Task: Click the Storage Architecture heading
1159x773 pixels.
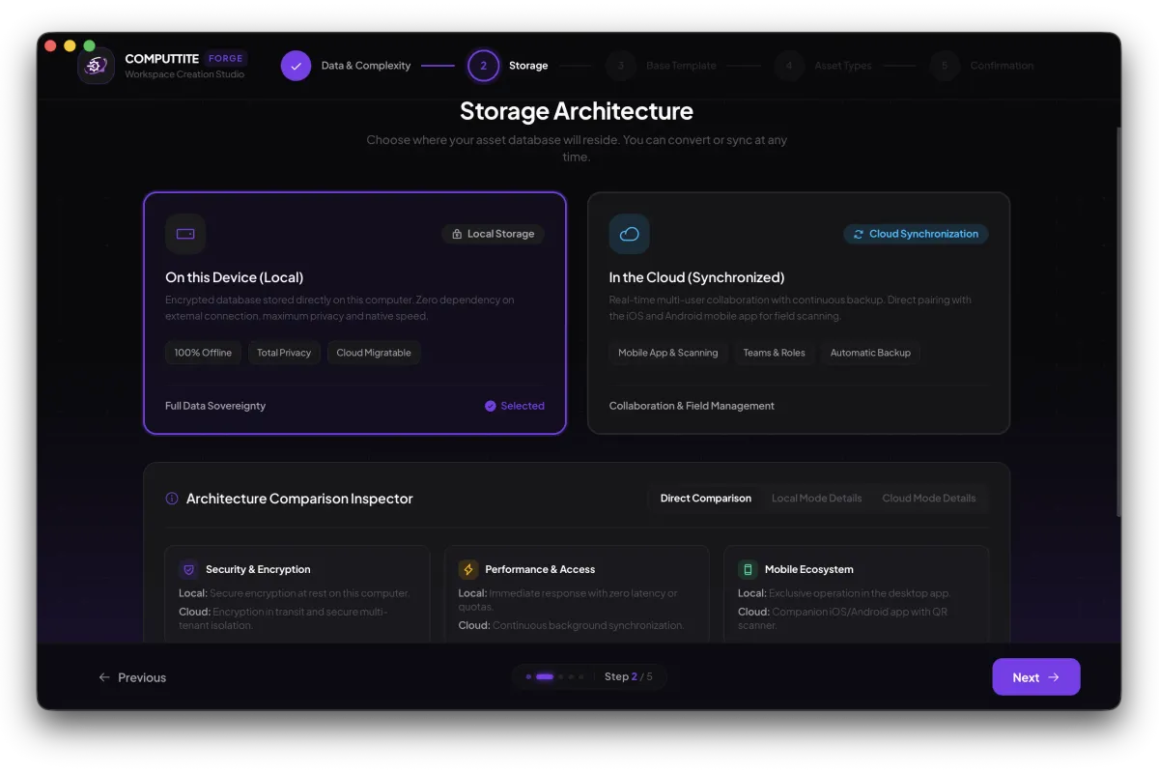Action: point(577,111)
